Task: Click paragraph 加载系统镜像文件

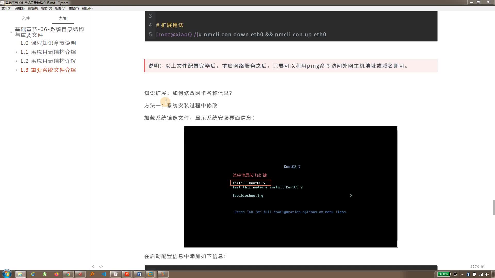Action: tap(199, 118)
